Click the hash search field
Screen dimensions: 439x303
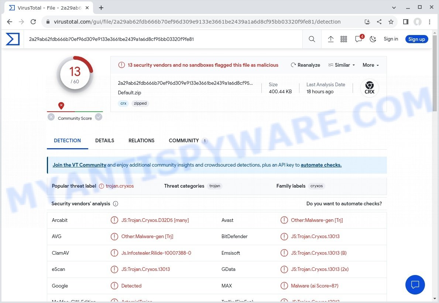[163, 39]
